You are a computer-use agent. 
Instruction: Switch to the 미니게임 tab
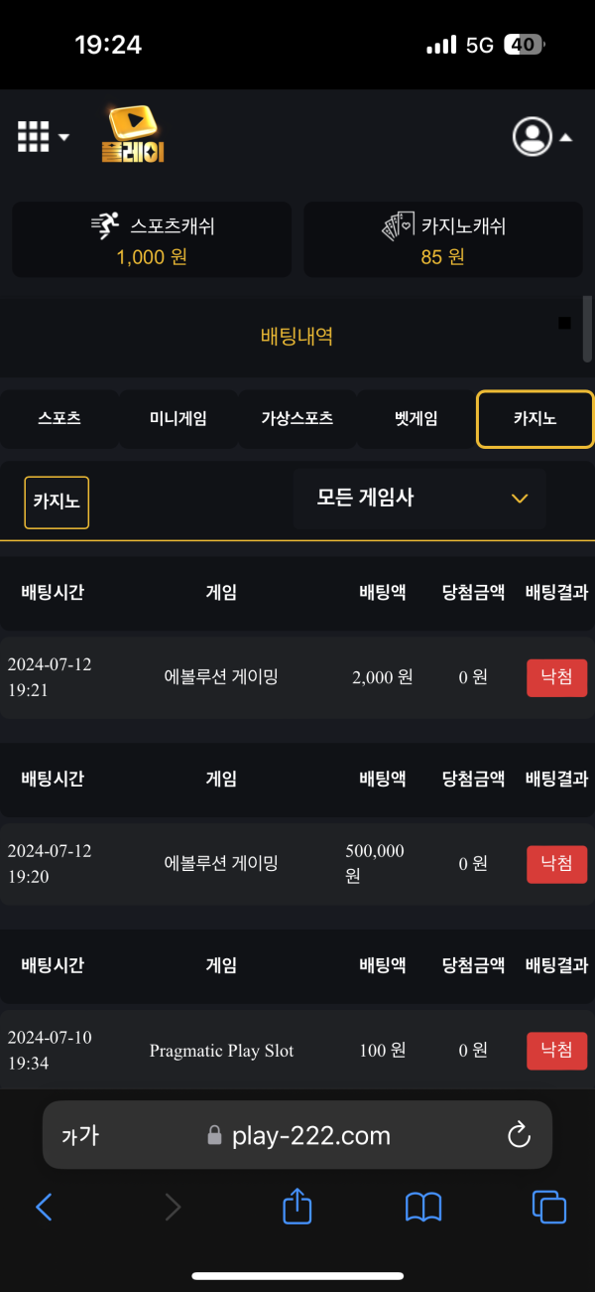(x=178, y=419)
